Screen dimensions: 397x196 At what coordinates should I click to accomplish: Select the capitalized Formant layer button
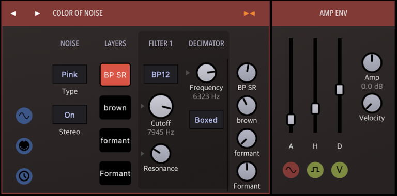click(115, 173)
